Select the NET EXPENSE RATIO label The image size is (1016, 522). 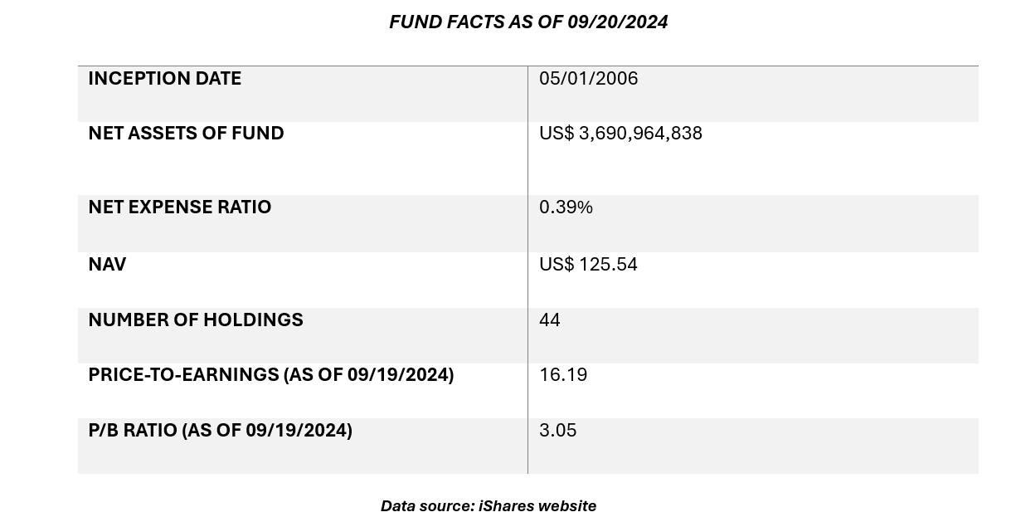point(179,207)
